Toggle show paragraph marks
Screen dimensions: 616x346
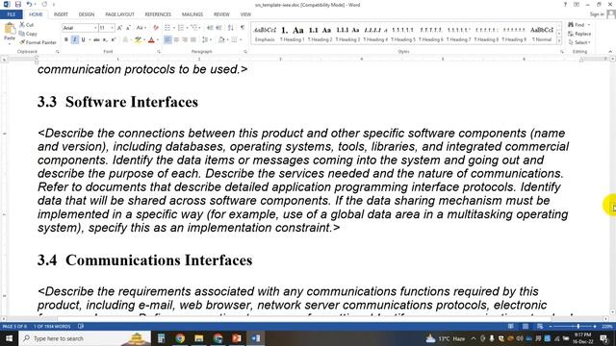[x=243, y=28]
